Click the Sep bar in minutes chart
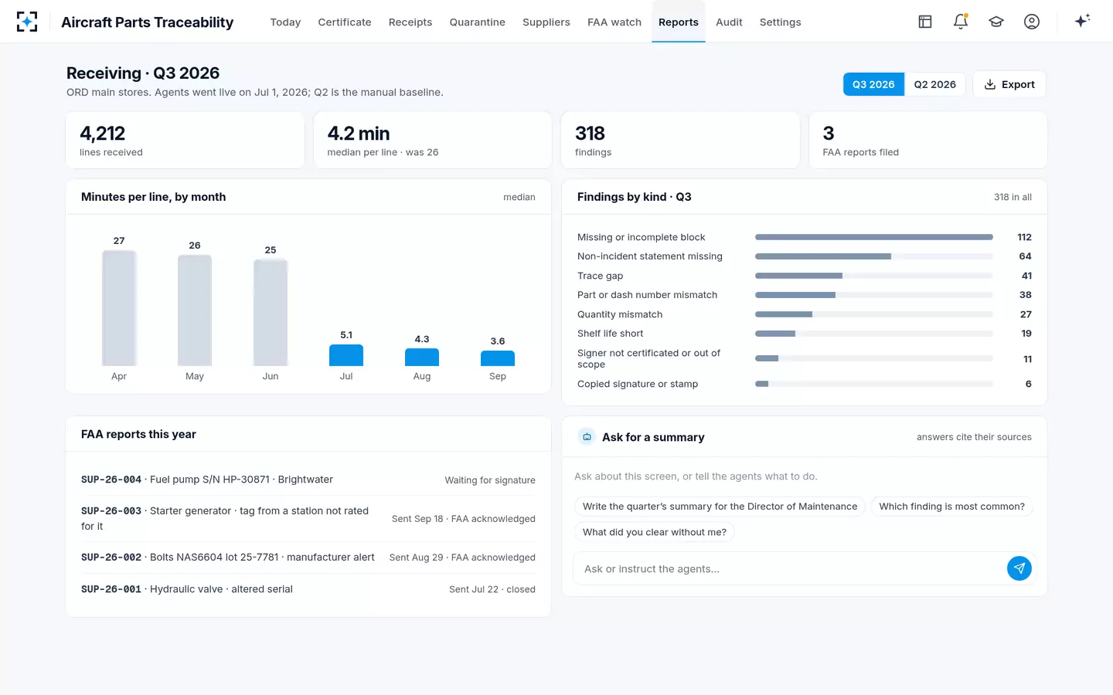This screenshot has width=1113, height=695. (498, 358)
